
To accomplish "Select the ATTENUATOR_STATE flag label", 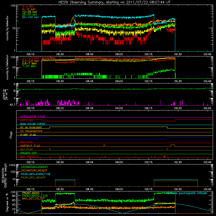I will 33,117.
